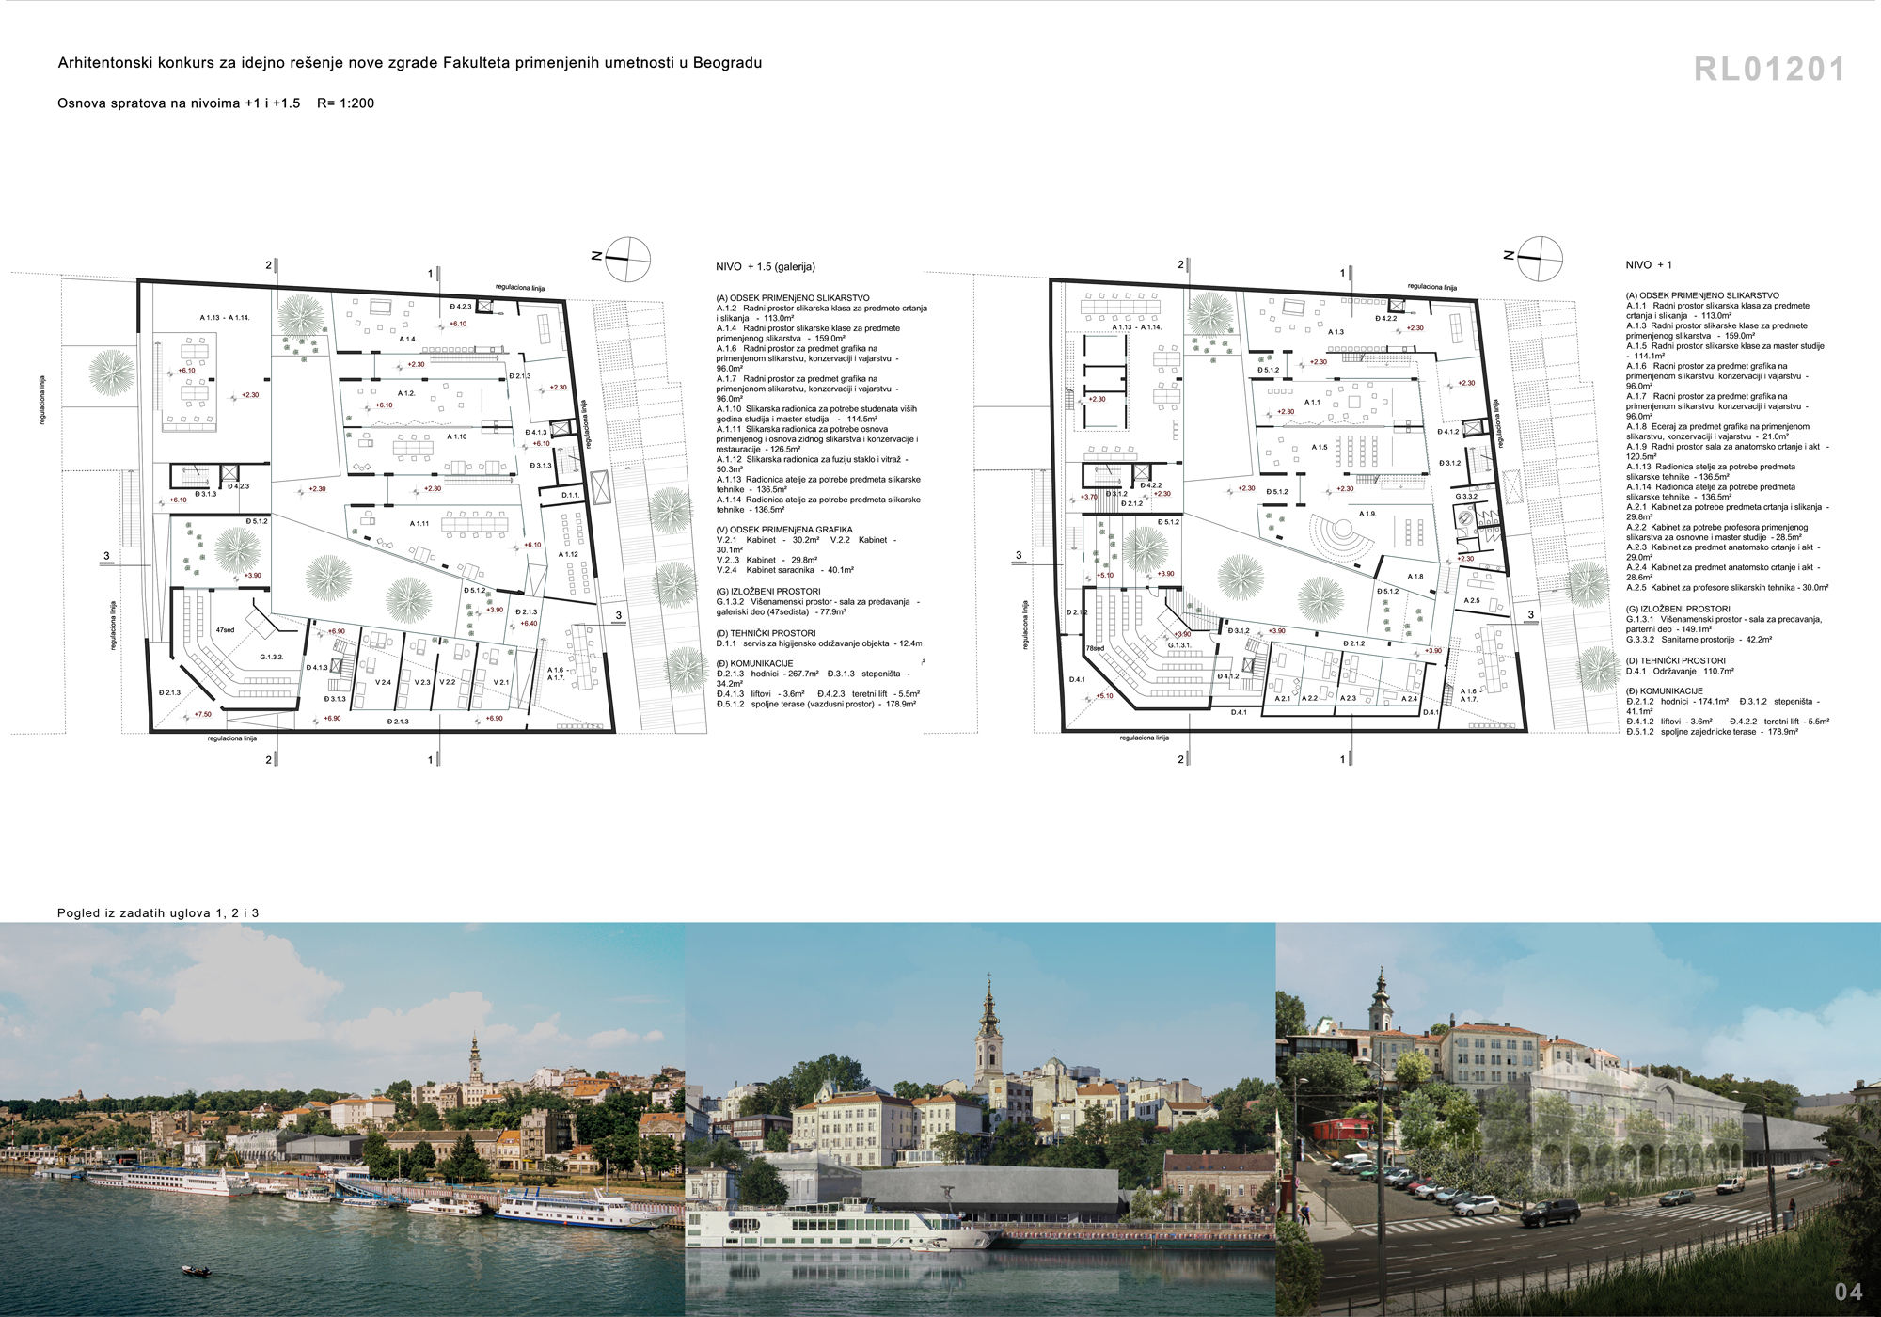The image size is (1881, 1317).
Task: Click section marker 1 below the right plan
Action: click(x=1343, y=759)
